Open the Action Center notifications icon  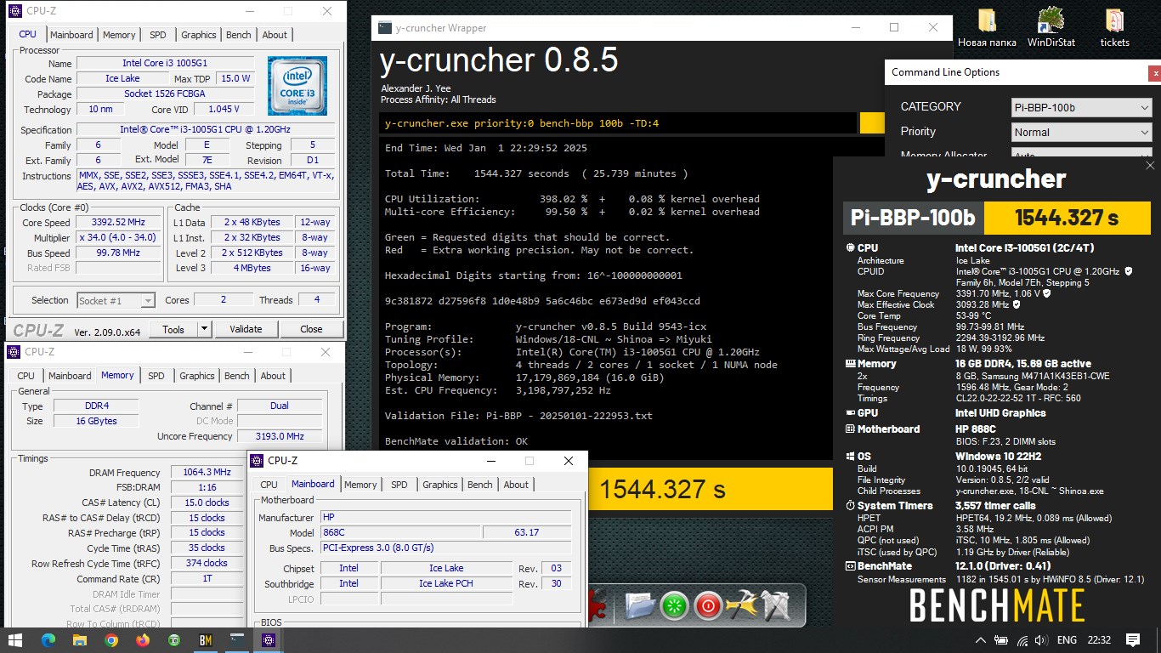(1133, 640)
